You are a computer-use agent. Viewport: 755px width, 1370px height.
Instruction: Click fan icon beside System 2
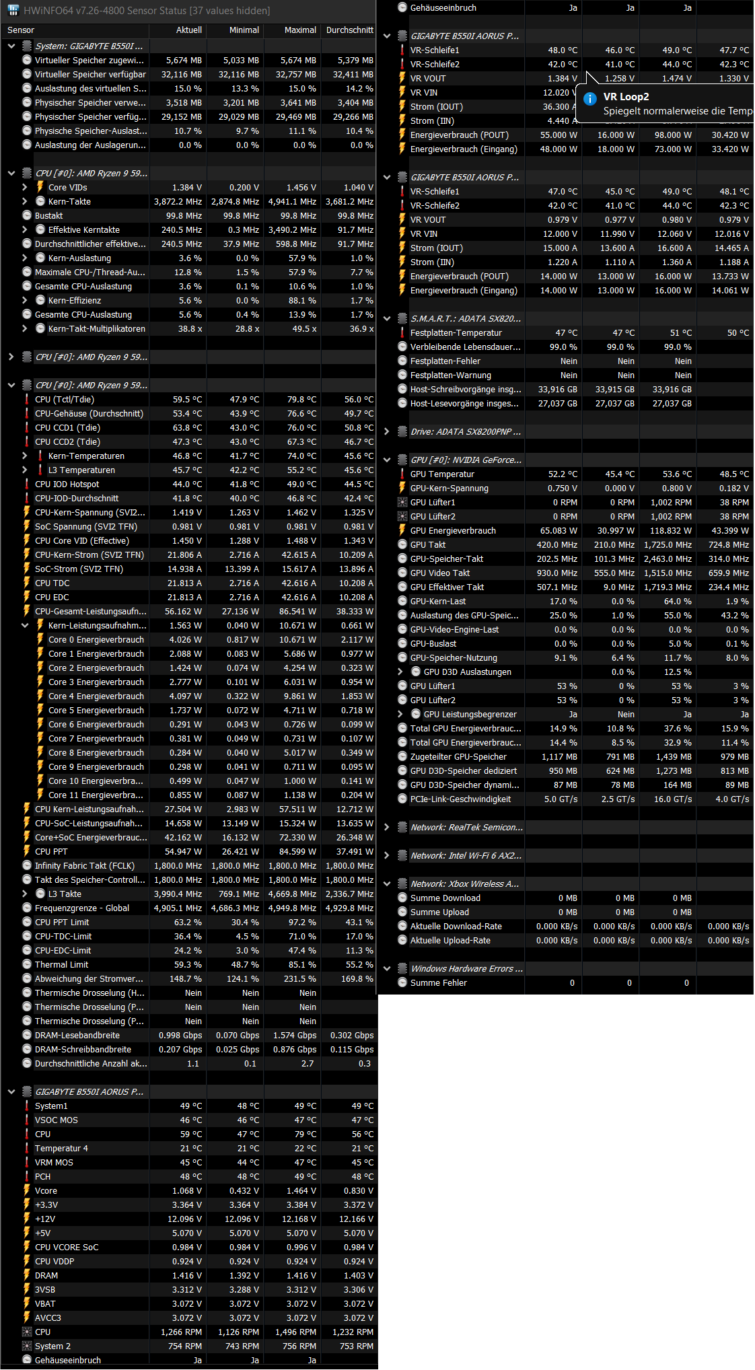coord(27,1346)
